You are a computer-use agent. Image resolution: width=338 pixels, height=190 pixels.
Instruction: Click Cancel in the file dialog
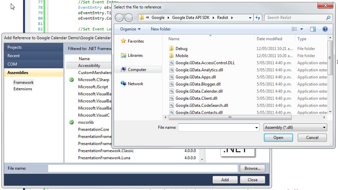click(312, 138)
